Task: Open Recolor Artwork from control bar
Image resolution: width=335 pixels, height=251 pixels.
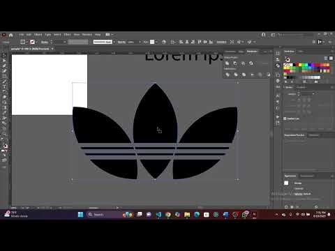Action: (164, 42)
